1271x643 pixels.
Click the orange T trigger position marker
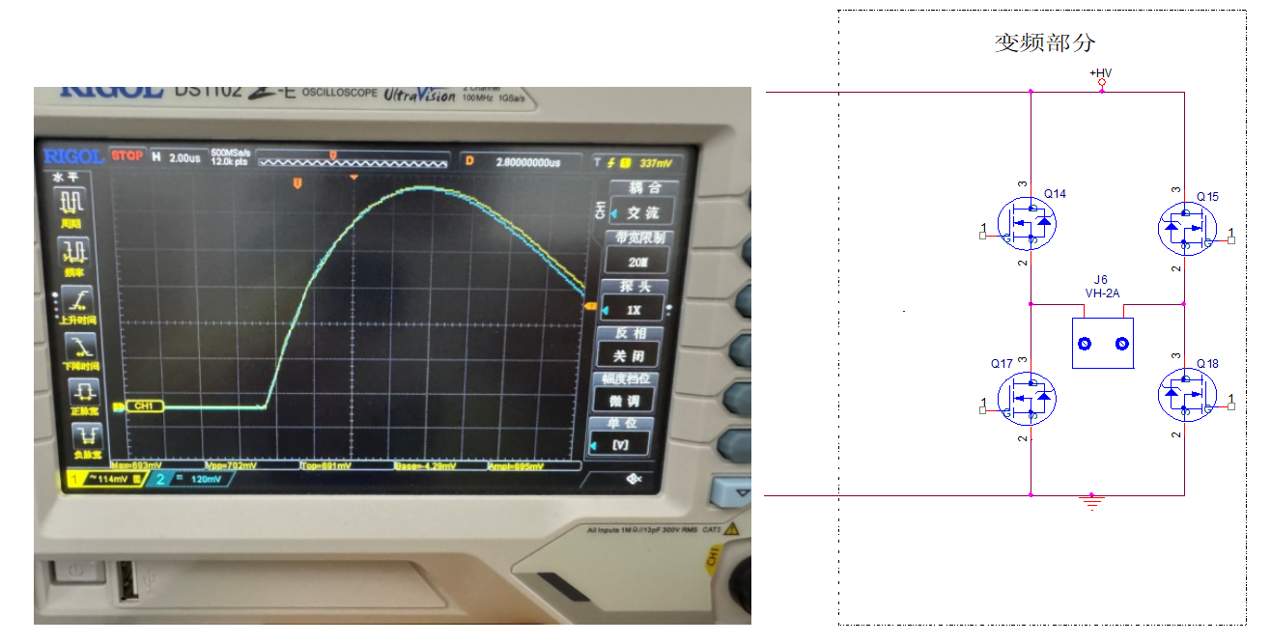click(297, 182)
